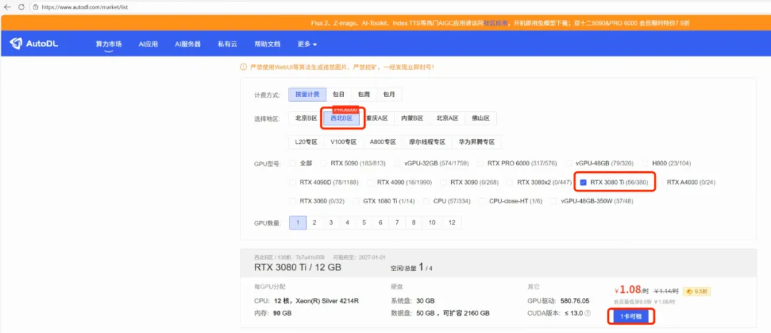Go to AI服务器 page
Image resolution: width=771 pixels, height=333 pixels.
tap(187, 44)
